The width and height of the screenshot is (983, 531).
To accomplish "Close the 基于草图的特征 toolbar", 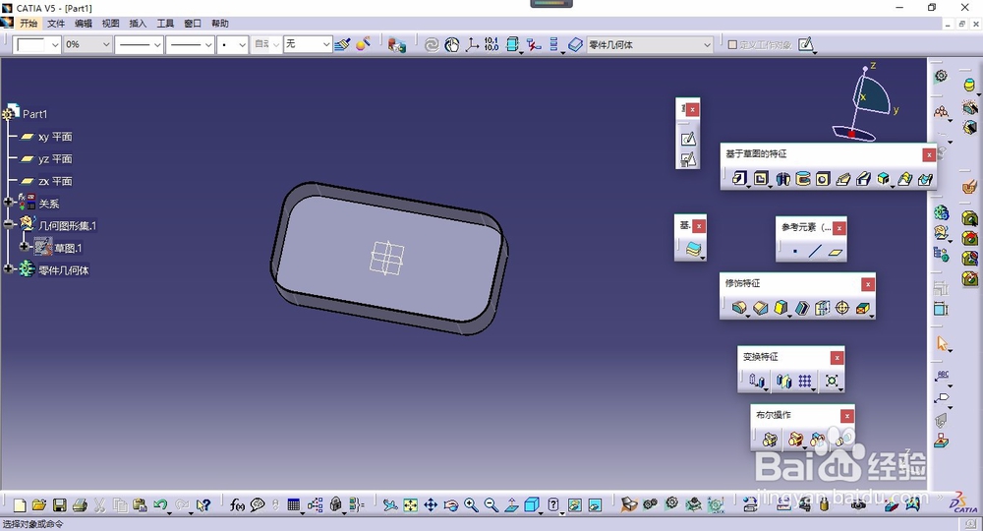I will [x=929, y=154].
